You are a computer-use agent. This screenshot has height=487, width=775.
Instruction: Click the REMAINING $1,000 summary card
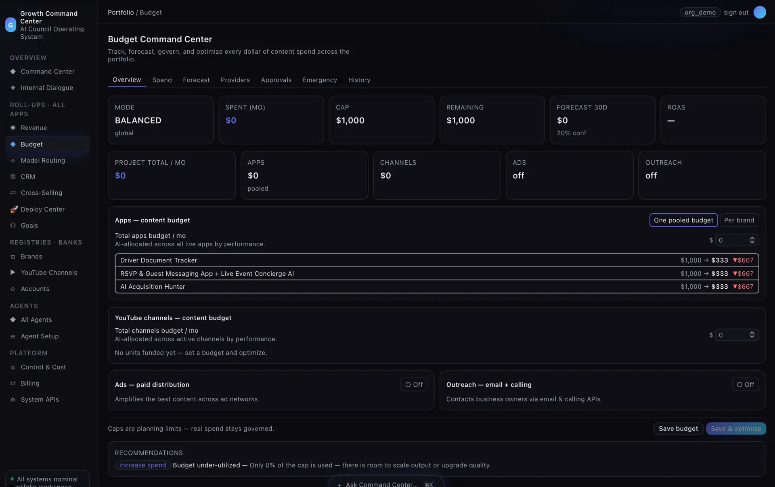pos(492,120)
